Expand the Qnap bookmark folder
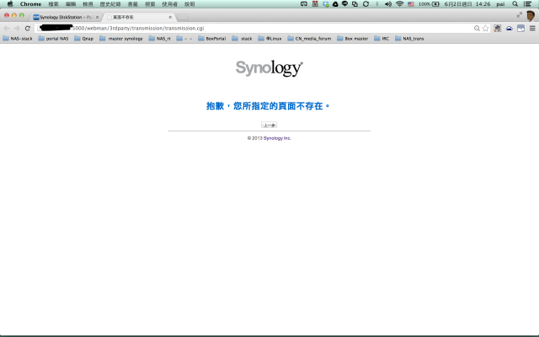The width and height of the screenshot is (539, 337). (84, 39)
